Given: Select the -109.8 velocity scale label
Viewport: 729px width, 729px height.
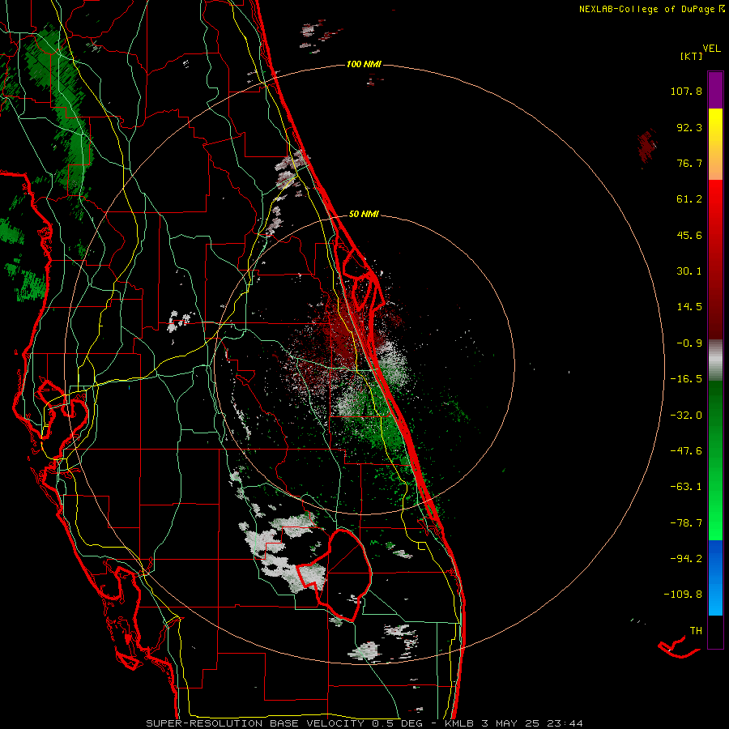Looking at the screenshot, I should (683, 595).
